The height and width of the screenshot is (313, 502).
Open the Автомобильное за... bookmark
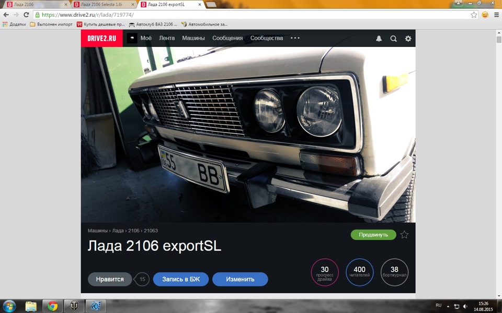pyautogui.click(x=204, y=25)
